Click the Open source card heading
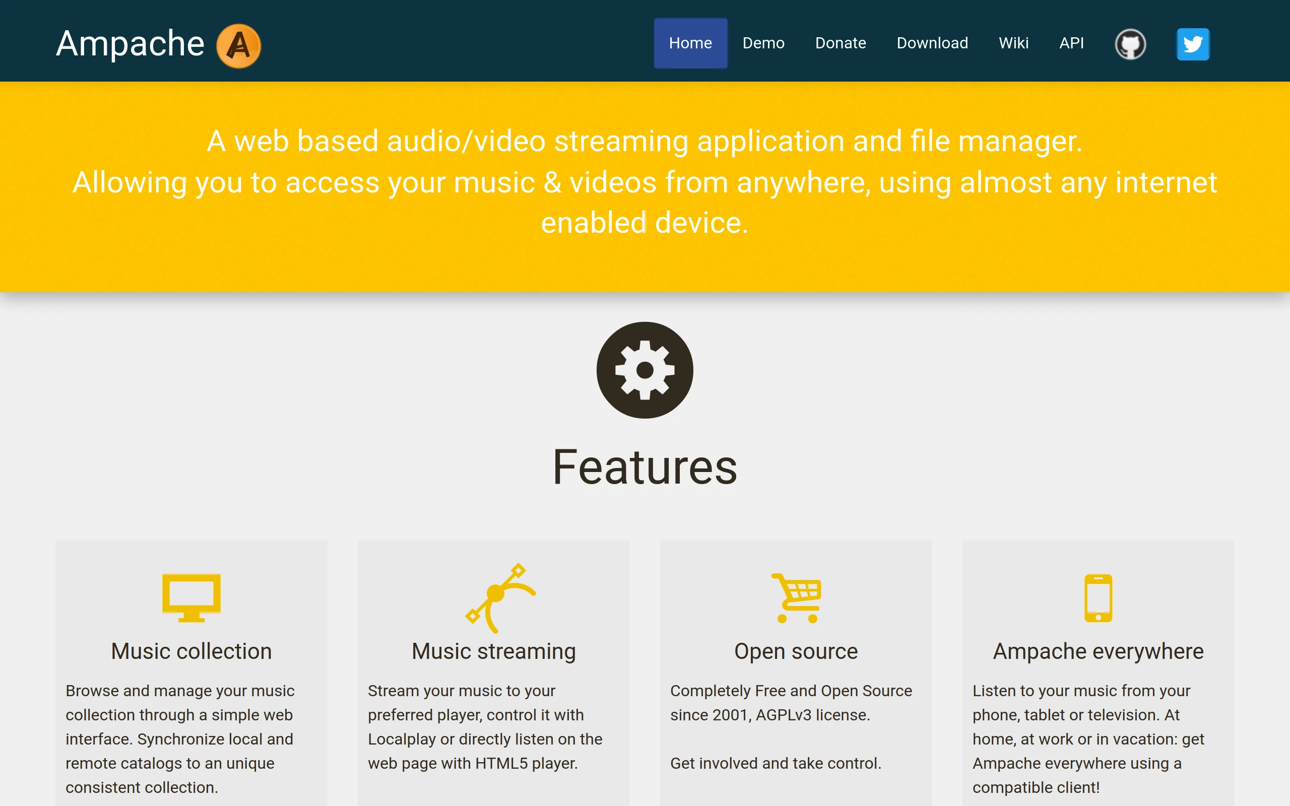 tap(796, 651)
